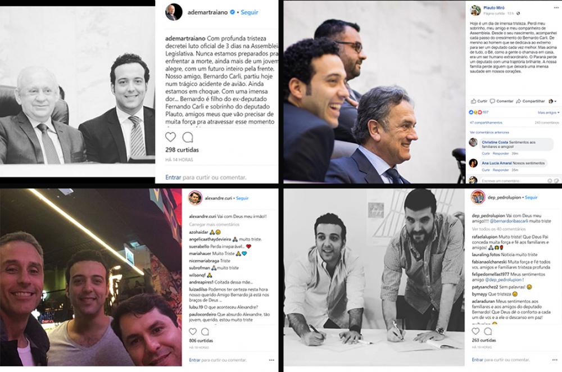
Task: Expand Ver todos os 40 comentários
Action: [498, 229]
